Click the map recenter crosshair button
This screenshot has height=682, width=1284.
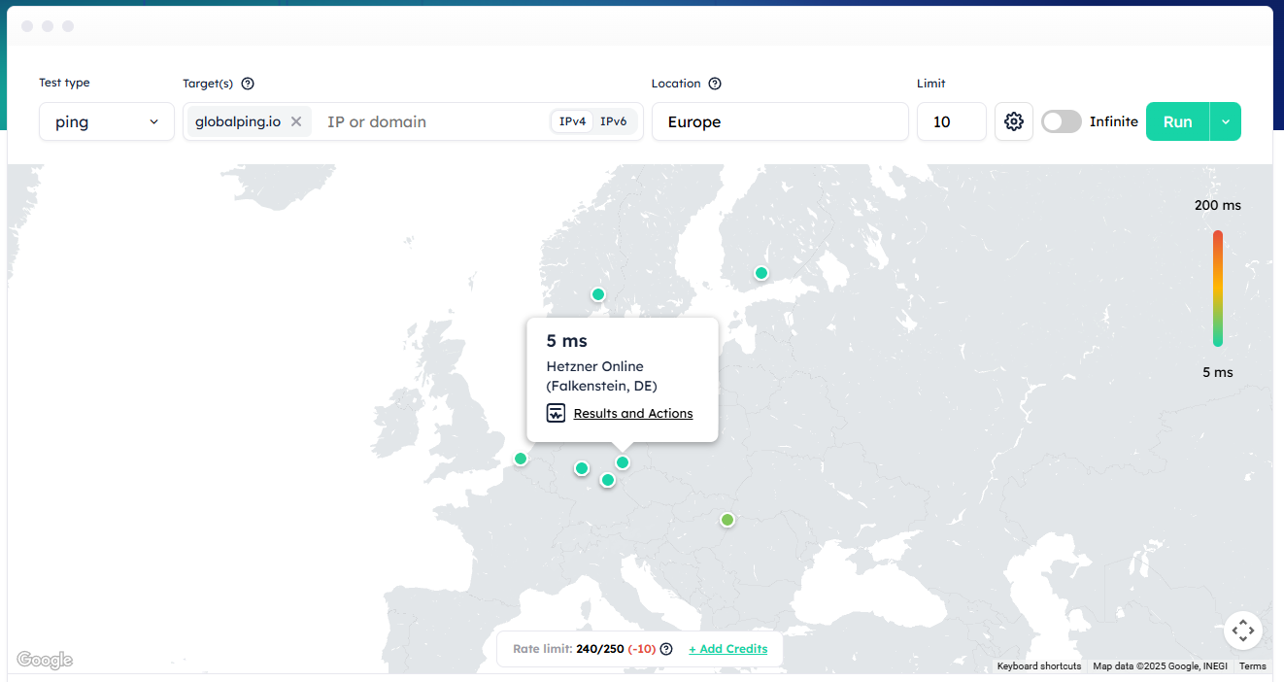click(1242, 631)
